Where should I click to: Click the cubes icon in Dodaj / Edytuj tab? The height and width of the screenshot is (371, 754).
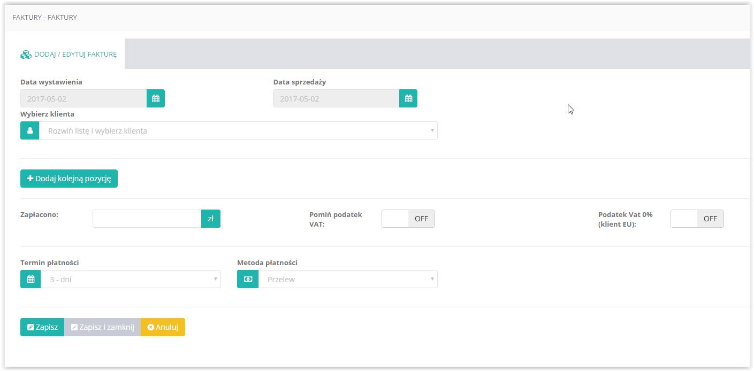[26, 55]
